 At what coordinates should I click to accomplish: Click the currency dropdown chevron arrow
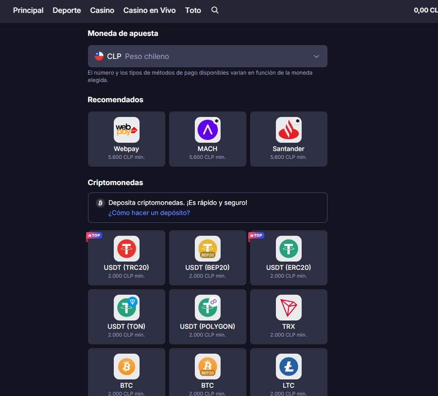[316, 57]
